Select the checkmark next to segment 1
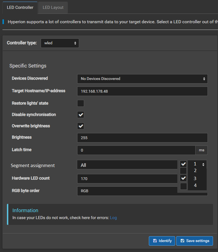 [x=183, y=164]
